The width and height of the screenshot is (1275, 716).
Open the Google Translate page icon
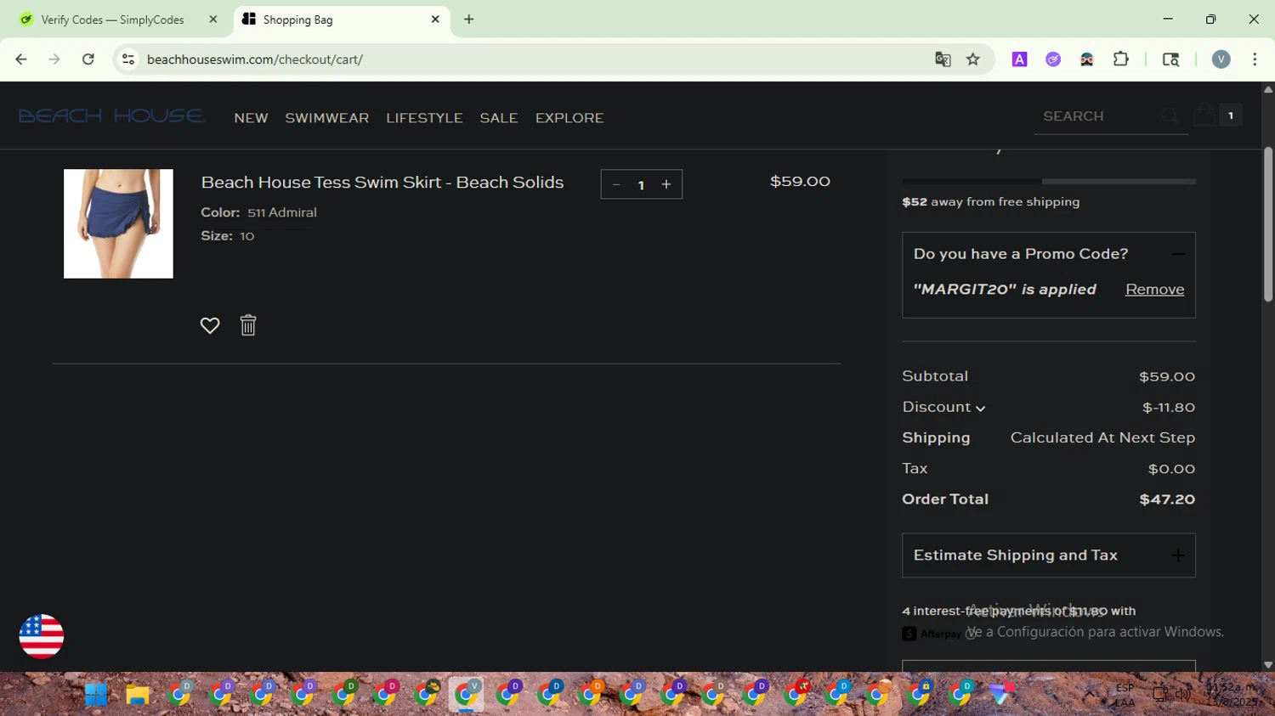943,59
